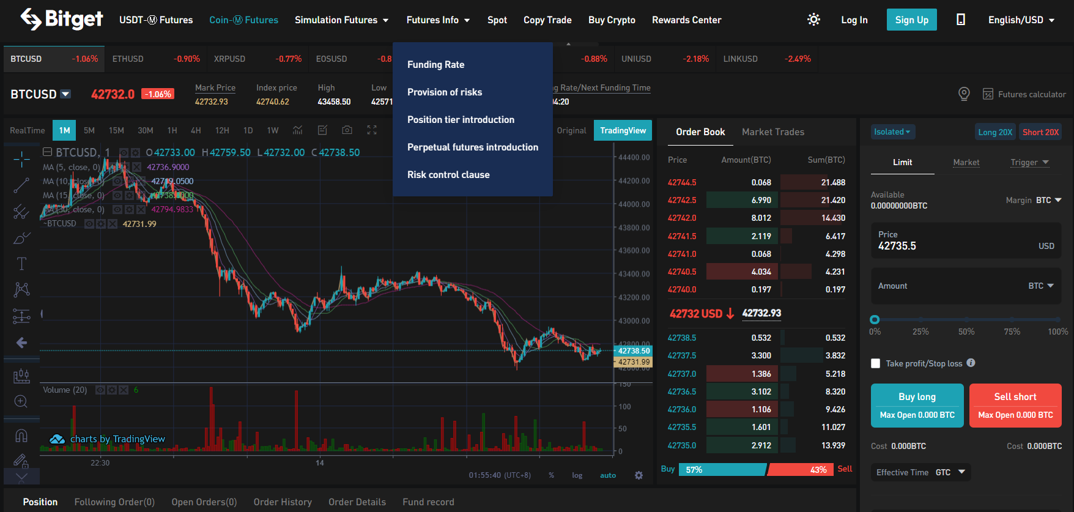1074x512 pixels.
Task: Open the Amount unit BTC dropdown
Action: [x=1041, y=286]
